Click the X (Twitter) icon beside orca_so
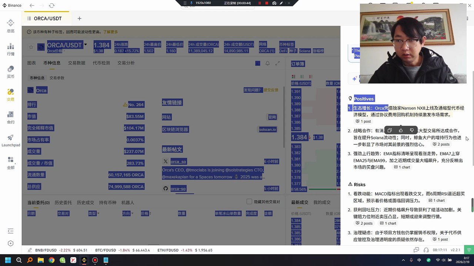 click(x=166, y=161)
